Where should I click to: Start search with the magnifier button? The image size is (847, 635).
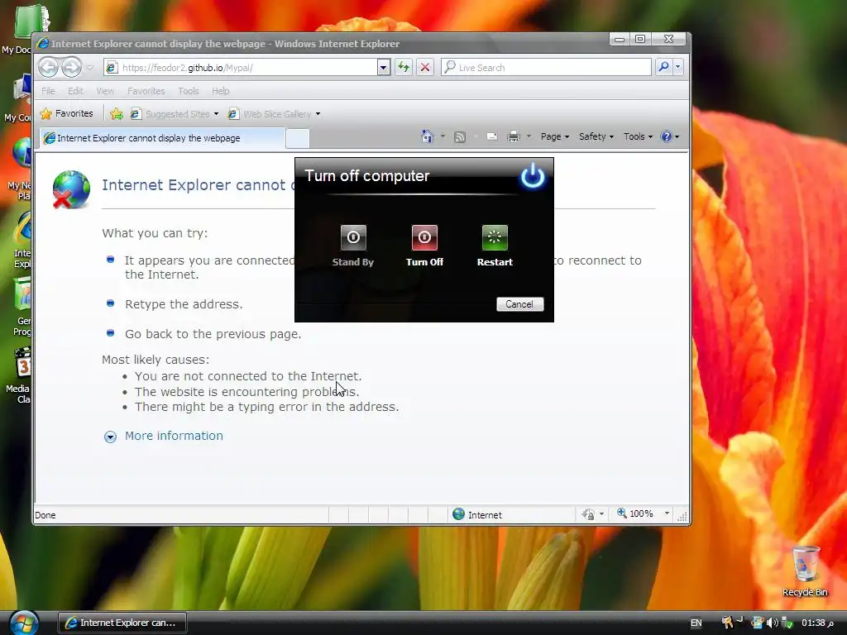point(663,67)
